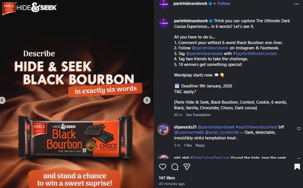Like the post with the heart icon
303x188 pixels.
click(162, 167)
